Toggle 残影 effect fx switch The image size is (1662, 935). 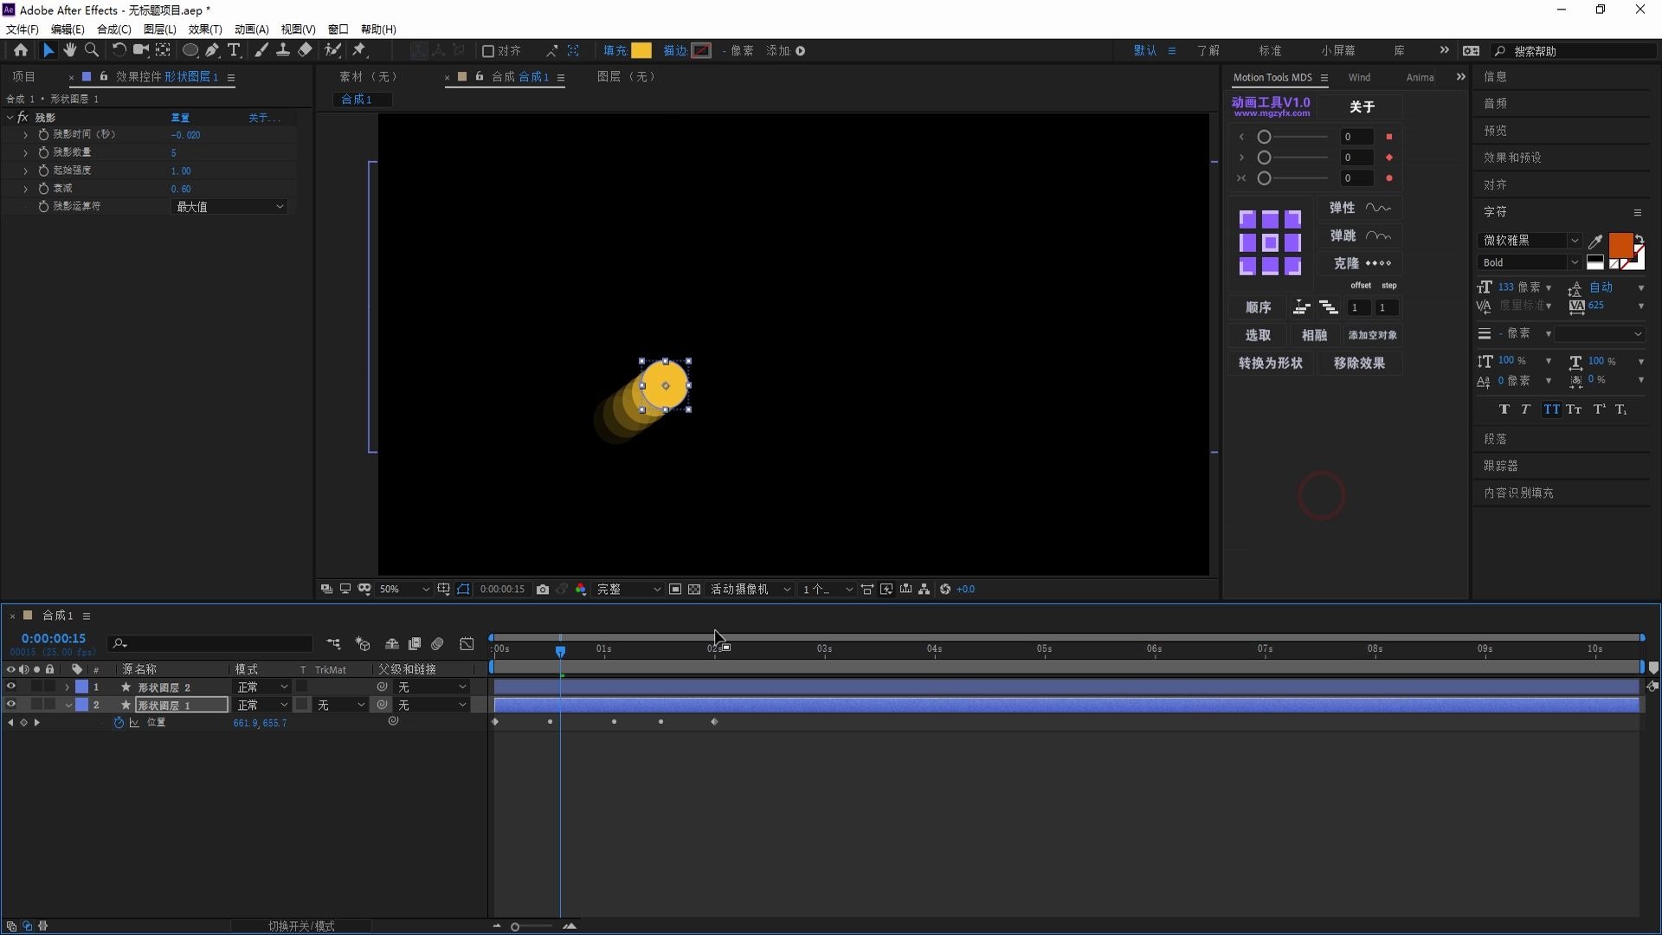[x=23, y=118]
